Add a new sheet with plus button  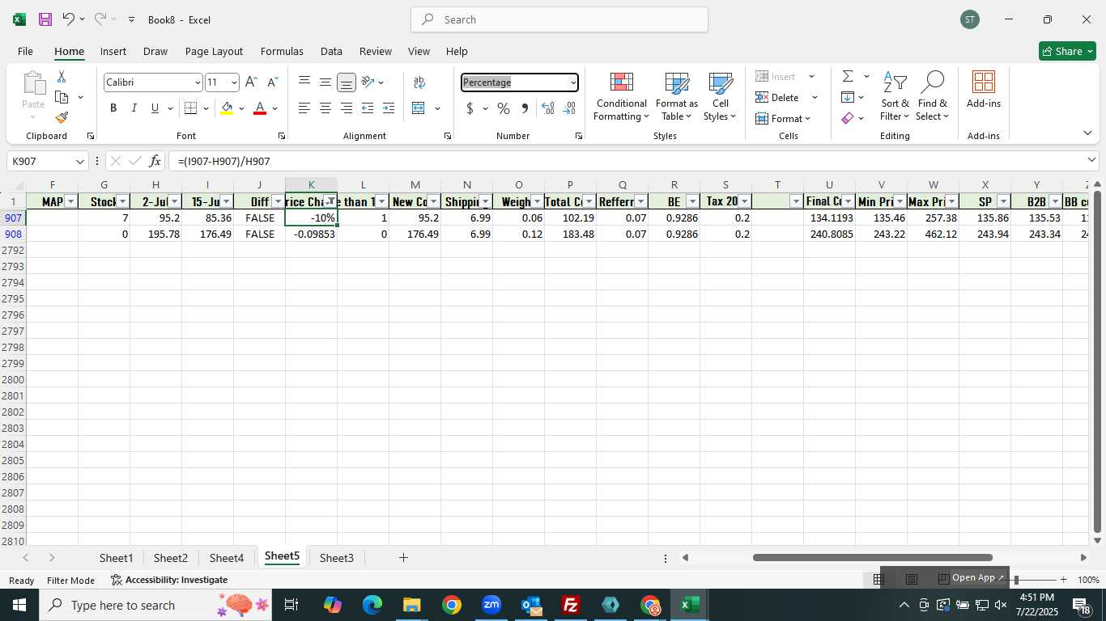403,558
